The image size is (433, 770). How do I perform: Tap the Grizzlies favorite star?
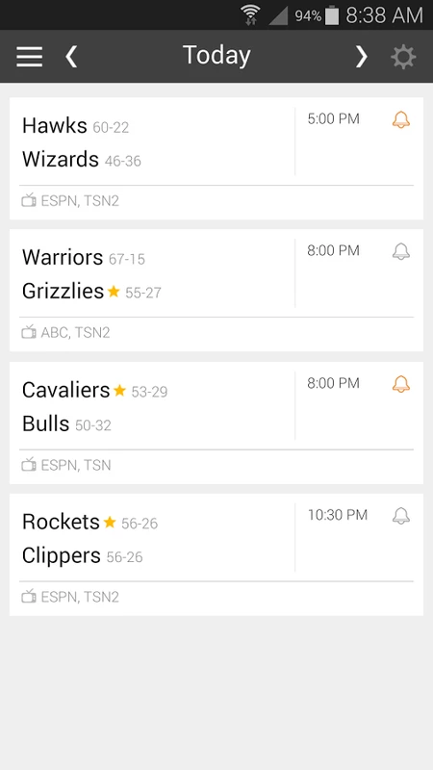114,292
